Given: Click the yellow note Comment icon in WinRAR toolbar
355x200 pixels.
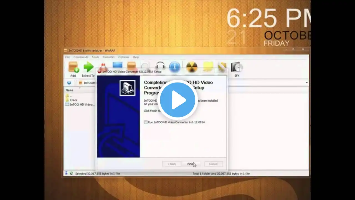Looking at the screenshot, I should pyautogui.click(x=208, y=67).
